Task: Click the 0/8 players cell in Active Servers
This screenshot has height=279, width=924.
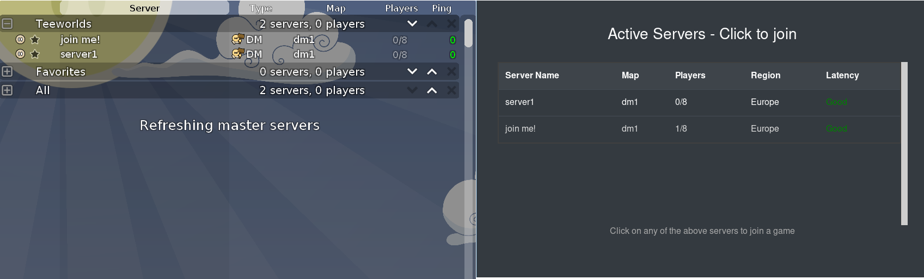Action: tap(681, 102)
